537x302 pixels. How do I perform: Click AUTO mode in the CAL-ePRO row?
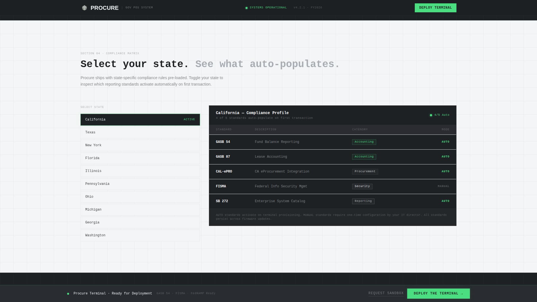(445, 171)
